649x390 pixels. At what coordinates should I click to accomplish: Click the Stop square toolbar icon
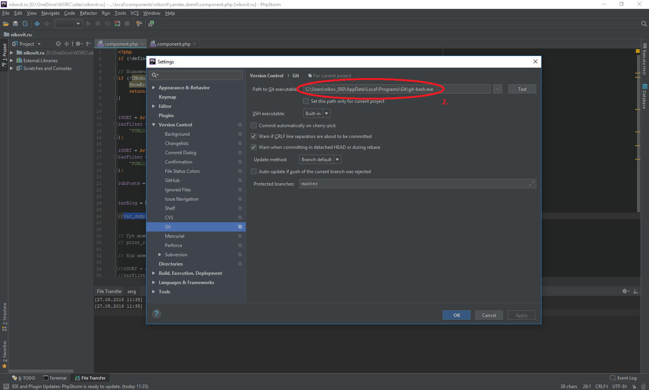click(x=127, y=24)
